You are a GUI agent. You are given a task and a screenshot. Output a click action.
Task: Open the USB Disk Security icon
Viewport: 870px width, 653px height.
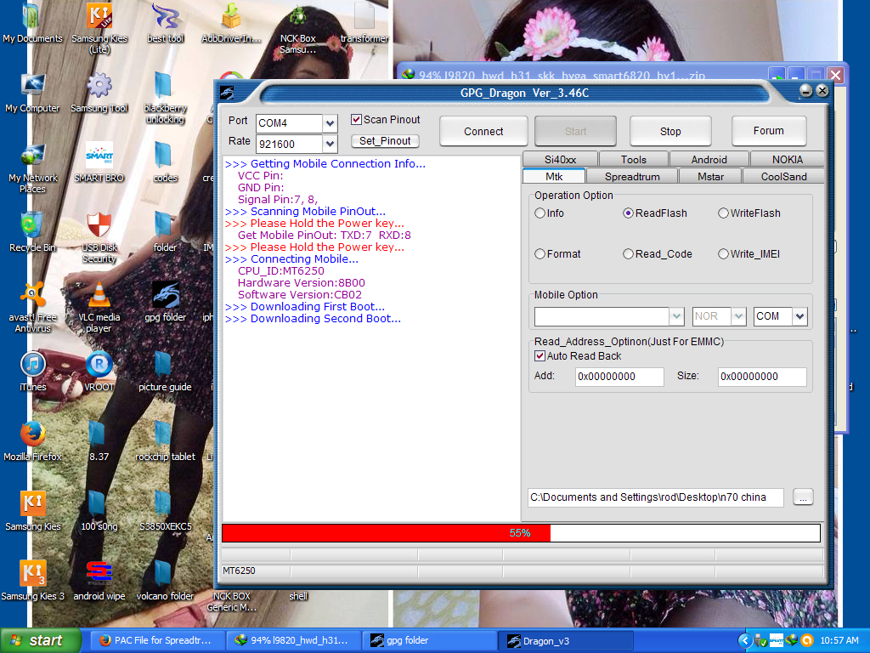[99, 225]
